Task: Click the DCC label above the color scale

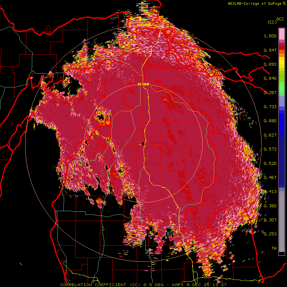Action: tap(280, 19)
